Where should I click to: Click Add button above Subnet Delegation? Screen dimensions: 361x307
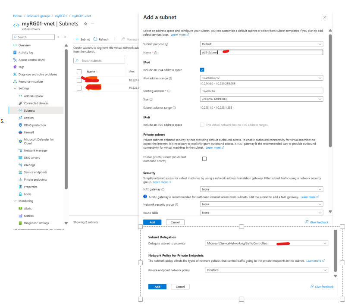point(152,222)
